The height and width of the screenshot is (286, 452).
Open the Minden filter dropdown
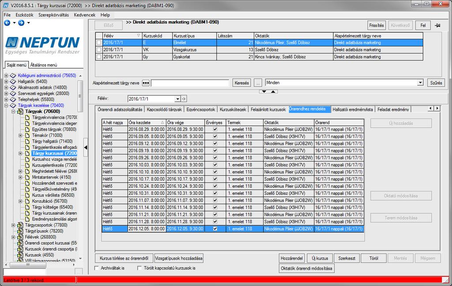[420, 83]
